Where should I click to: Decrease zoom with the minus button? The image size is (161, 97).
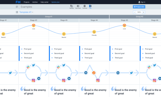(x=134, y=12)
